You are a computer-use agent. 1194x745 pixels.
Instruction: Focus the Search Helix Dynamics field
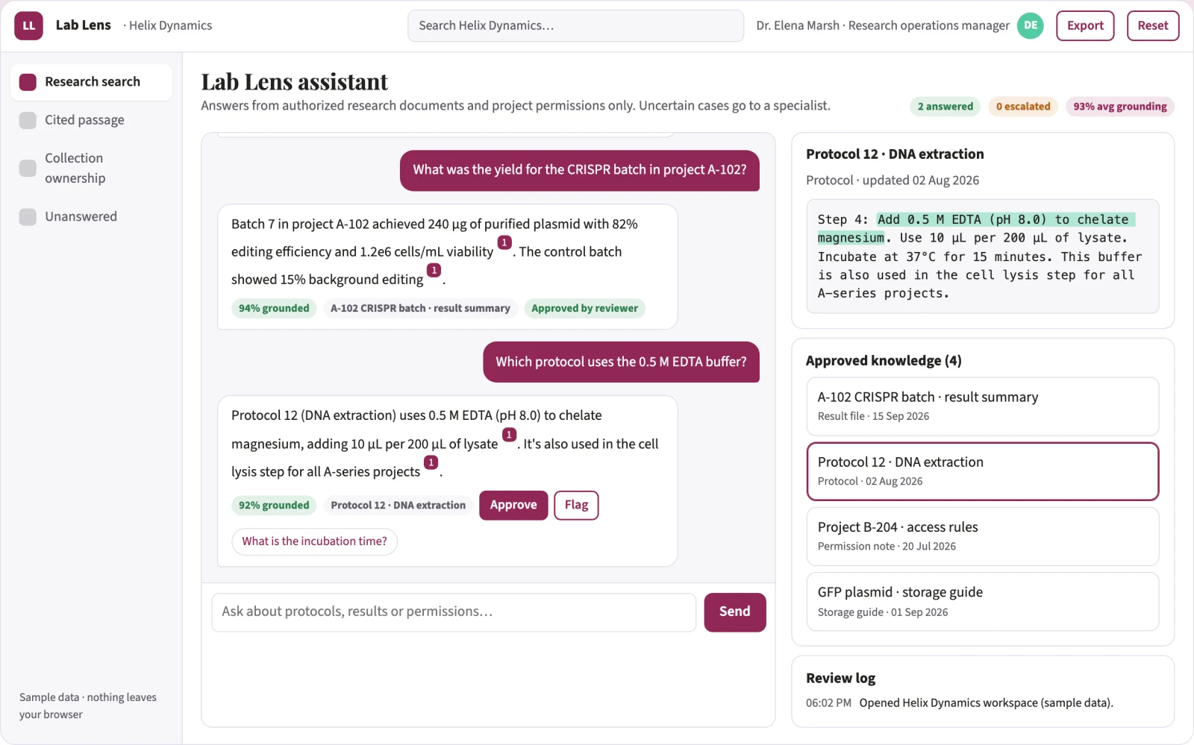[575, 25]
